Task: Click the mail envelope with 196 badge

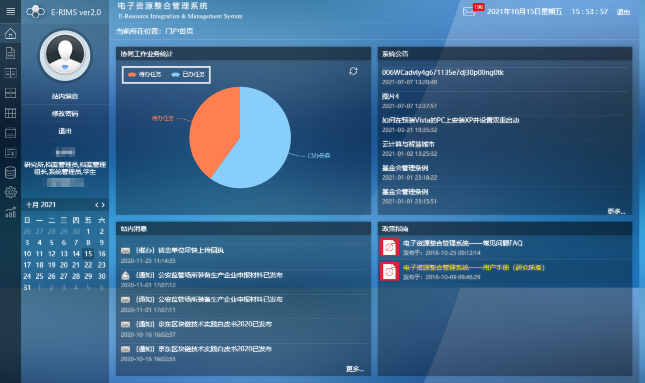Action: tap(469, 12)
